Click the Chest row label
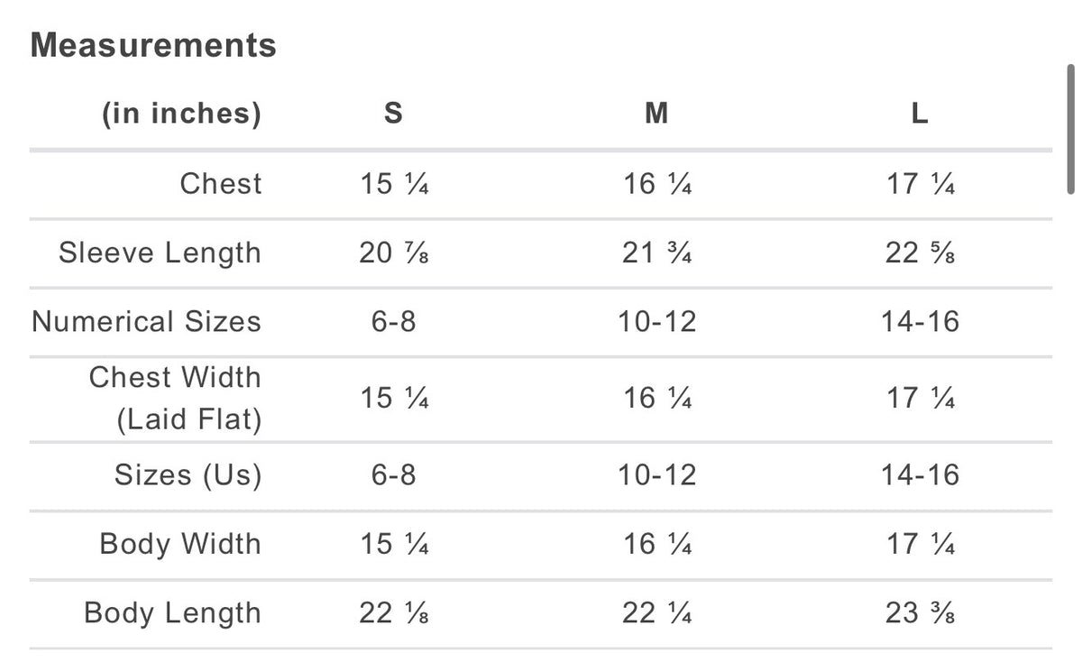This screenshot has height=662, width=1082. pyautogui.click(x=221, y=184)
